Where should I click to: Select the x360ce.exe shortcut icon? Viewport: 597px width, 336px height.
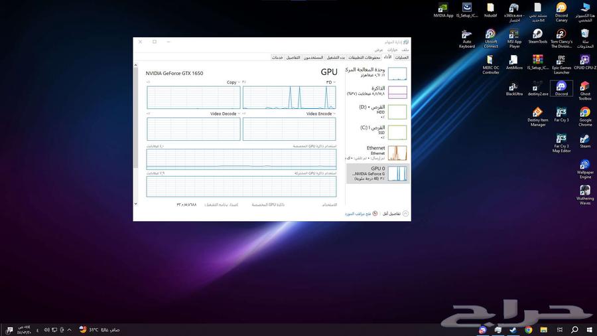pos(514,12)
